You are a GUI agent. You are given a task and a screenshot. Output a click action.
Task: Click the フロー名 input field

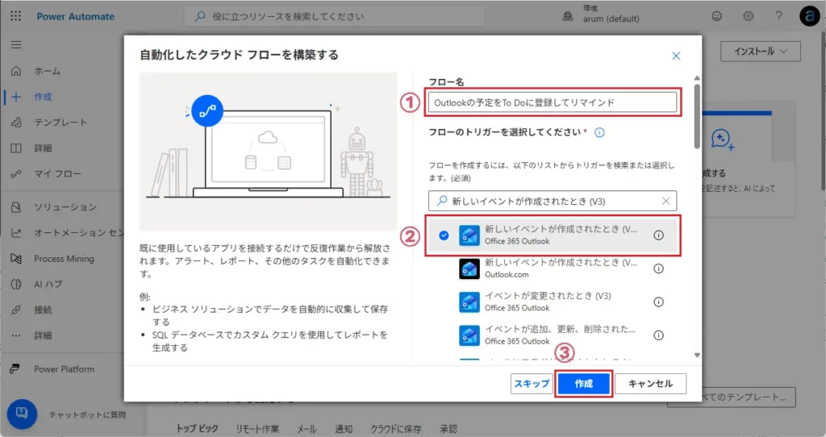[552, 102]
